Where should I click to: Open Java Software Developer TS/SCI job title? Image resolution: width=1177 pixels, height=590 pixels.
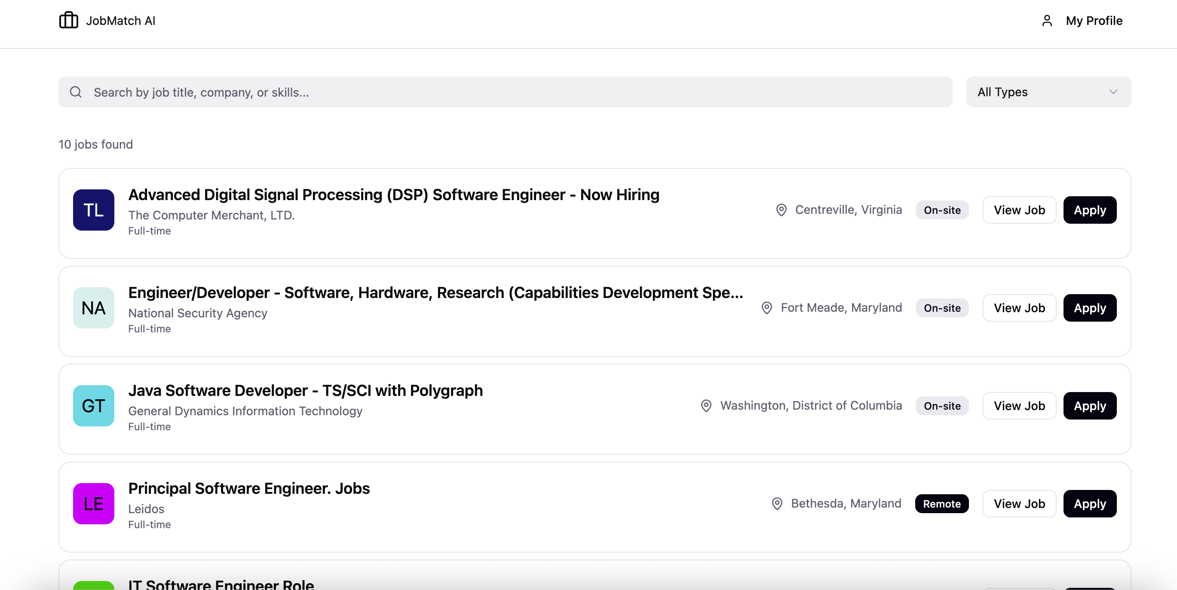click(x=305, y=391)
